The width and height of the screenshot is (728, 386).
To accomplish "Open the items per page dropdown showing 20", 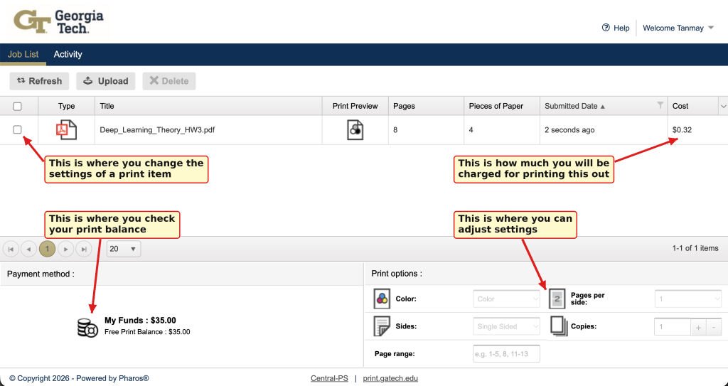I will [x=124, y=249].
